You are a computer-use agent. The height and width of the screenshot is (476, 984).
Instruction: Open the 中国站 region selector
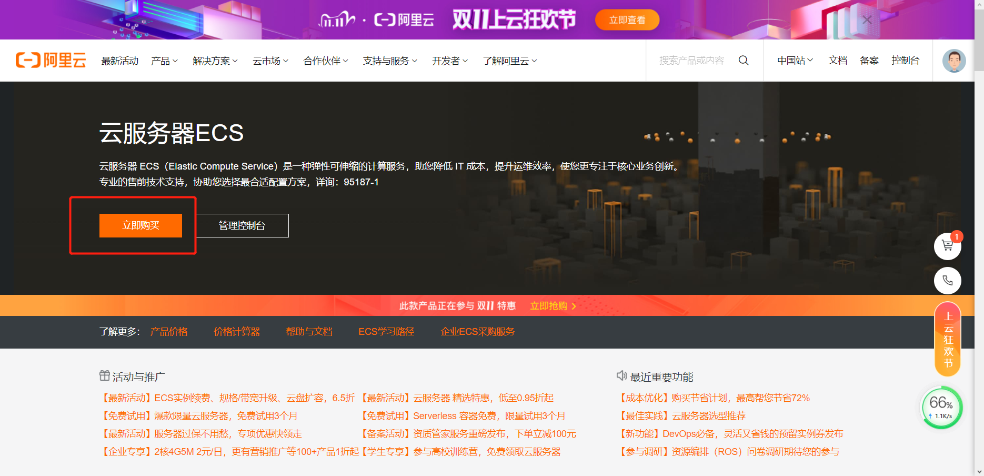[x=795, y=61]
